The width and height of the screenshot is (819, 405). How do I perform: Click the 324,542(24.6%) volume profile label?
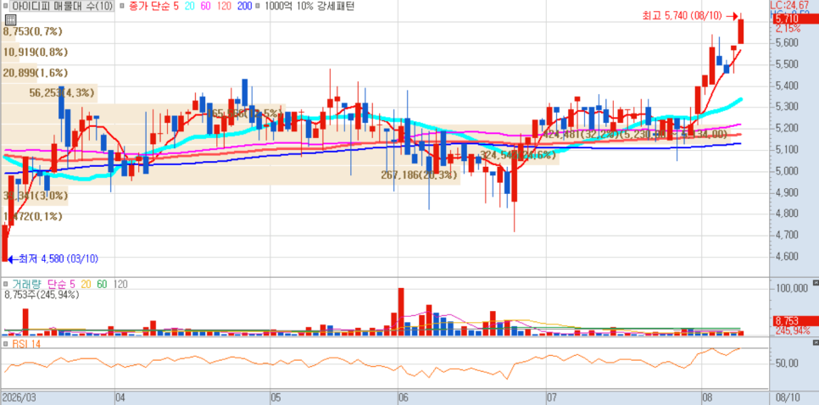point(518,155)
